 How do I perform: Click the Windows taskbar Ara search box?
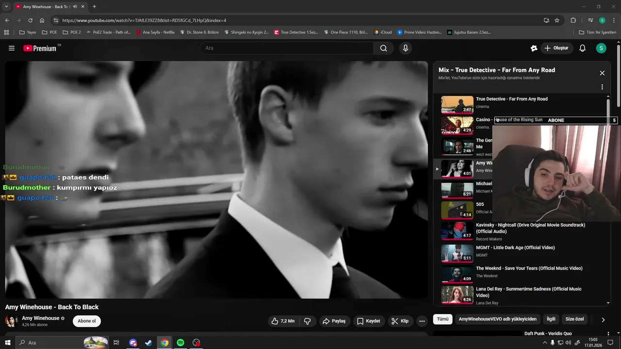[62, 343]
